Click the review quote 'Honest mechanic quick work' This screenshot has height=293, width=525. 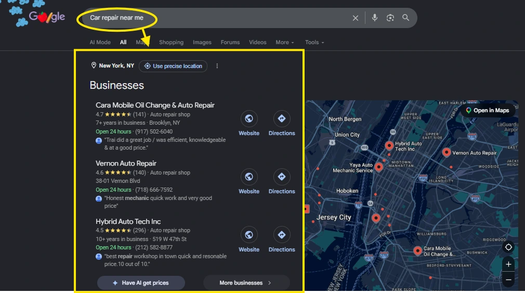pos(158,202)
